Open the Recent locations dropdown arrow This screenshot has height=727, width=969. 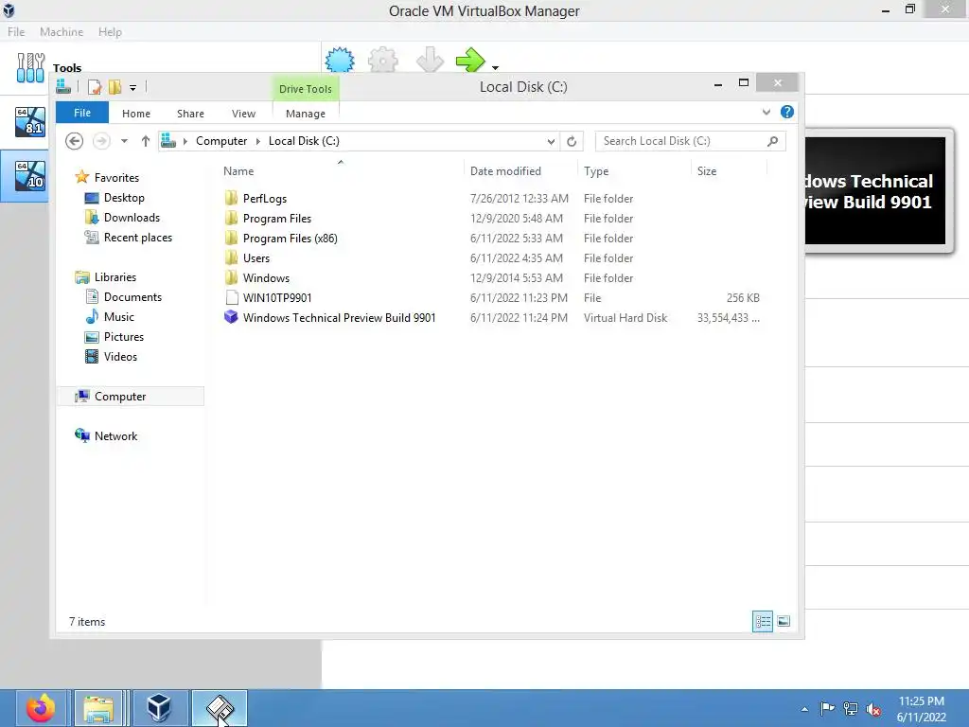(x=124, y=141)
